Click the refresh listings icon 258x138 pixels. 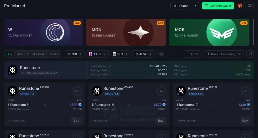coord(250,54)
